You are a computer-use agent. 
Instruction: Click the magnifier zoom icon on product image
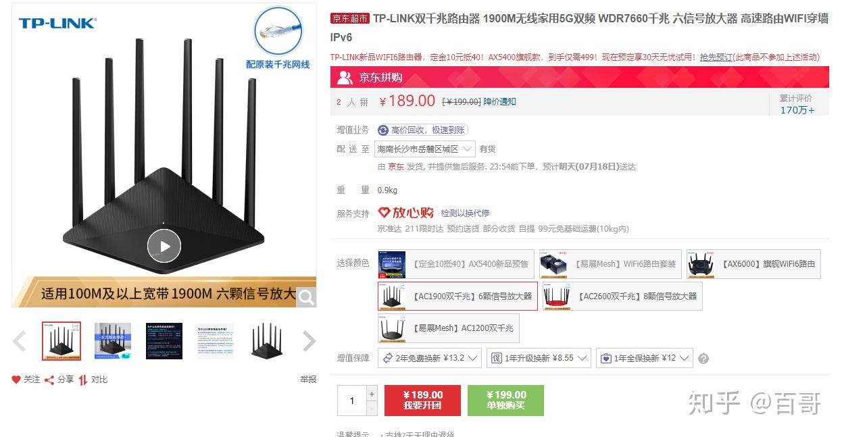306,297
